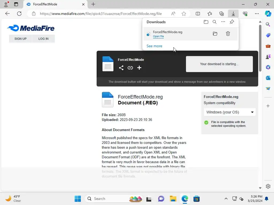Open Browser essentials heart icon

245,14
